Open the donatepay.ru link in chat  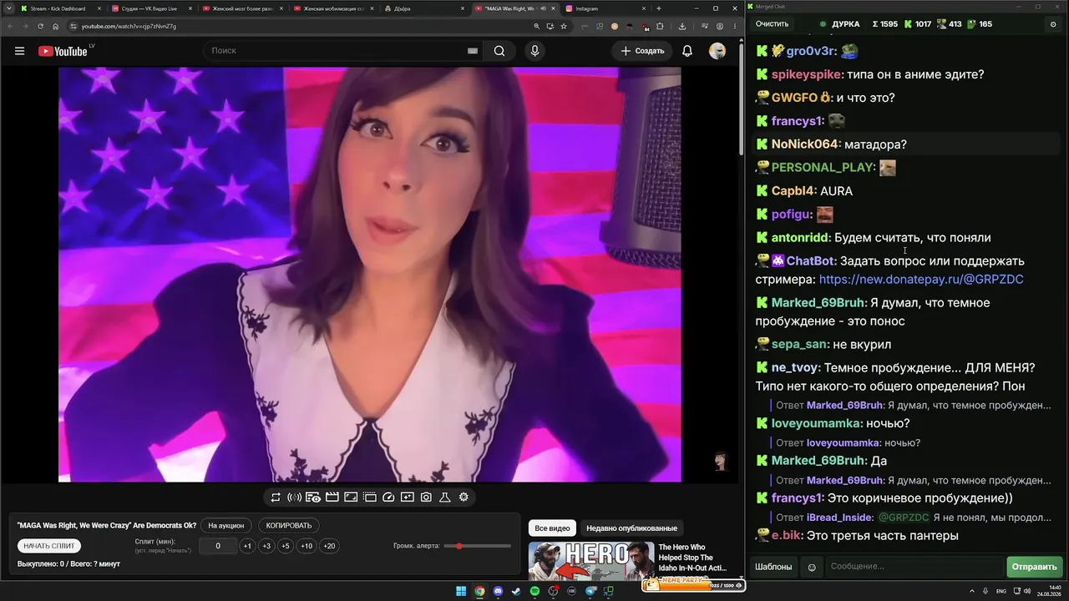click(x=921, y=280)
